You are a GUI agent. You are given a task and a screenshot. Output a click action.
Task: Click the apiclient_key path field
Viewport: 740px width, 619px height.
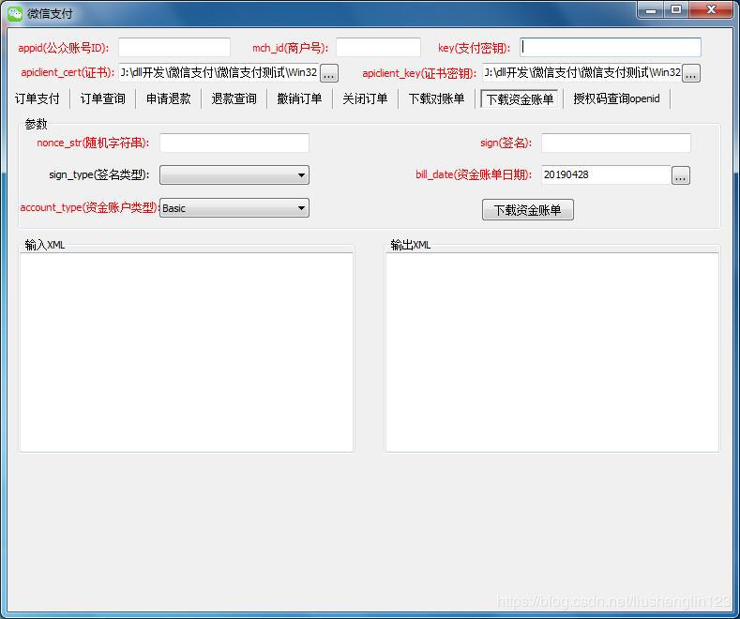click(581, 72)
